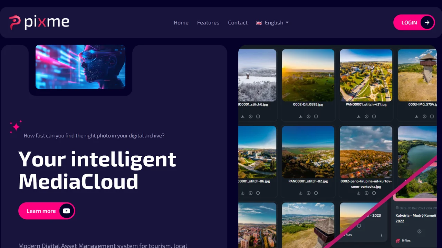442x248 pixels.
Task: Open info for Kalvária - Modrý Kameň album
Action: (x=419, y=231)
